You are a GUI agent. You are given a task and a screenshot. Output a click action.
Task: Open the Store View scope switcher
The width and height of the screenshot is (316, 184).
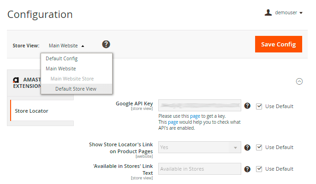[x=66, y=46]
